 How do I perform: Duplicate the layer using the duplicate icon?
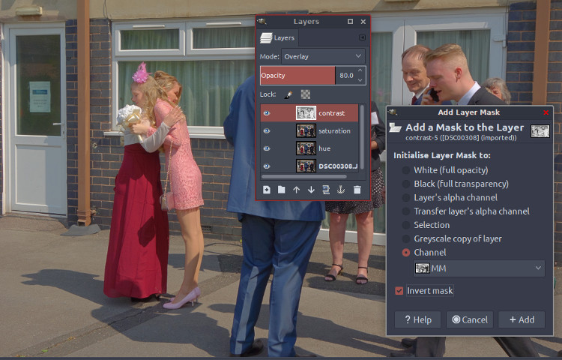click(x=326, y=190)
